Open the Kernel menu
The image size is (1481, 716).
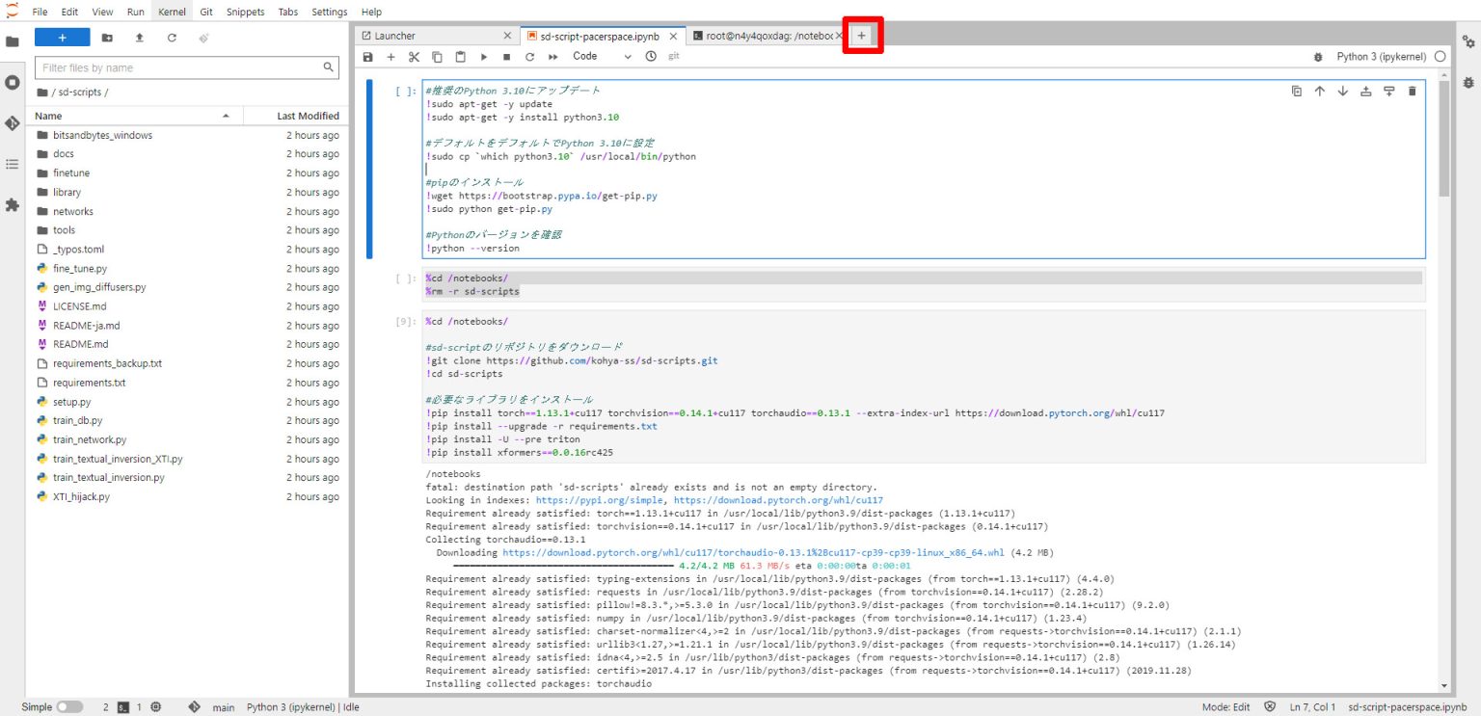pos(171,12)
